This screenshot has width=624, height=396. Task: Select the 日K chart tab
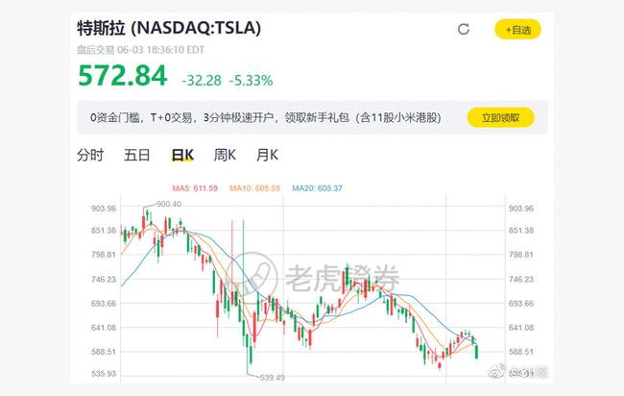pyautogui.click(x=182, y=155)
